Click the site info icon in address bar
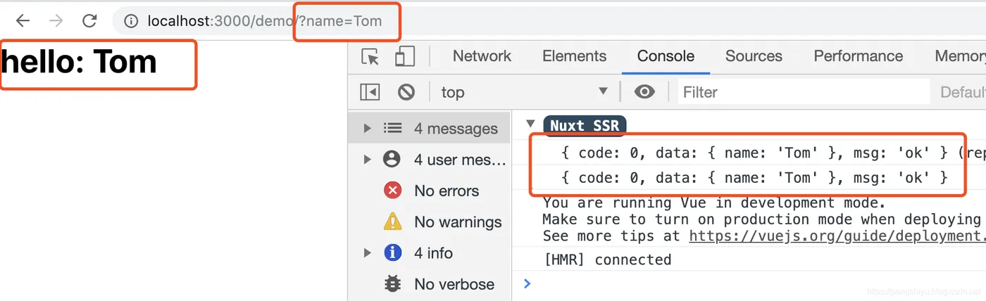The height and width of the screenshot is (301, 986). coord(131,21)
